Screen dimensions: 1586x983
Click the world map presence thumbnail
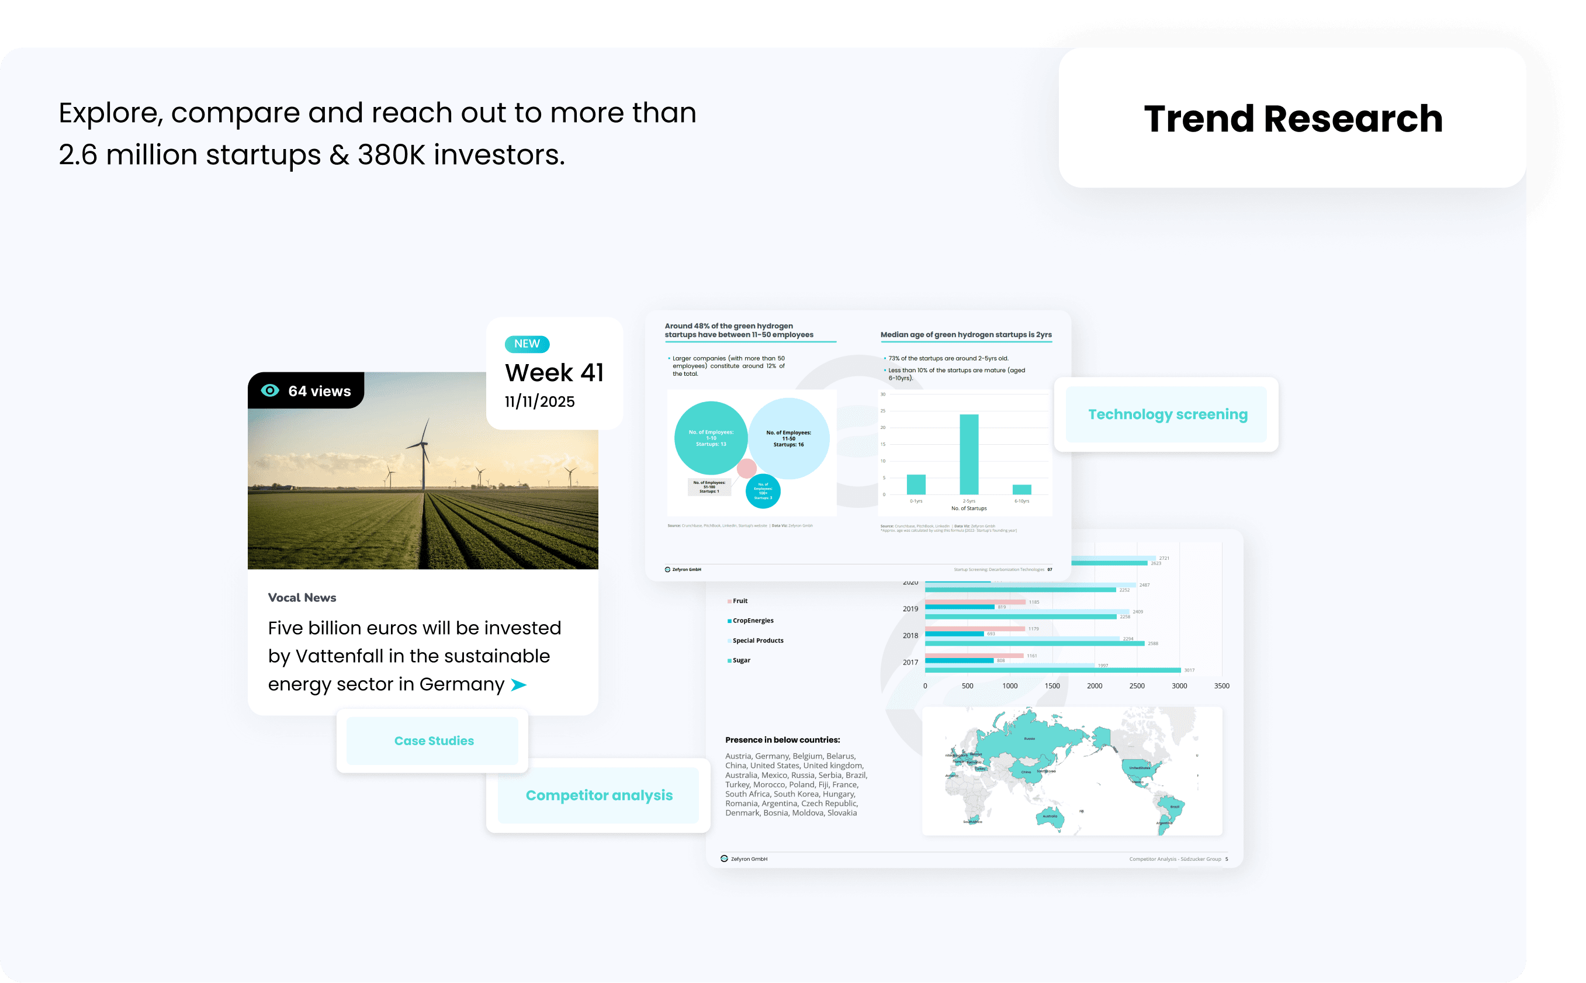tap(1071, 771)
